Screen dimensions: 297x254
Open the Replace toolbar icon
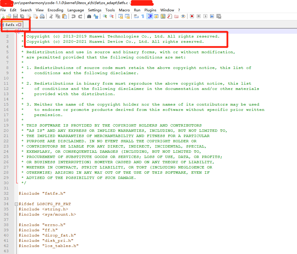pos(96,16)
